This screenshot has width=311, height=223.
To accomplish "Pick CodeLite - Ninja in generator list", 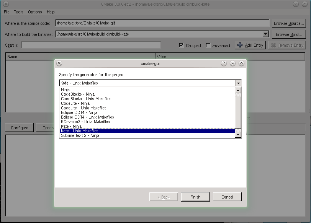I will coord(147,103).
